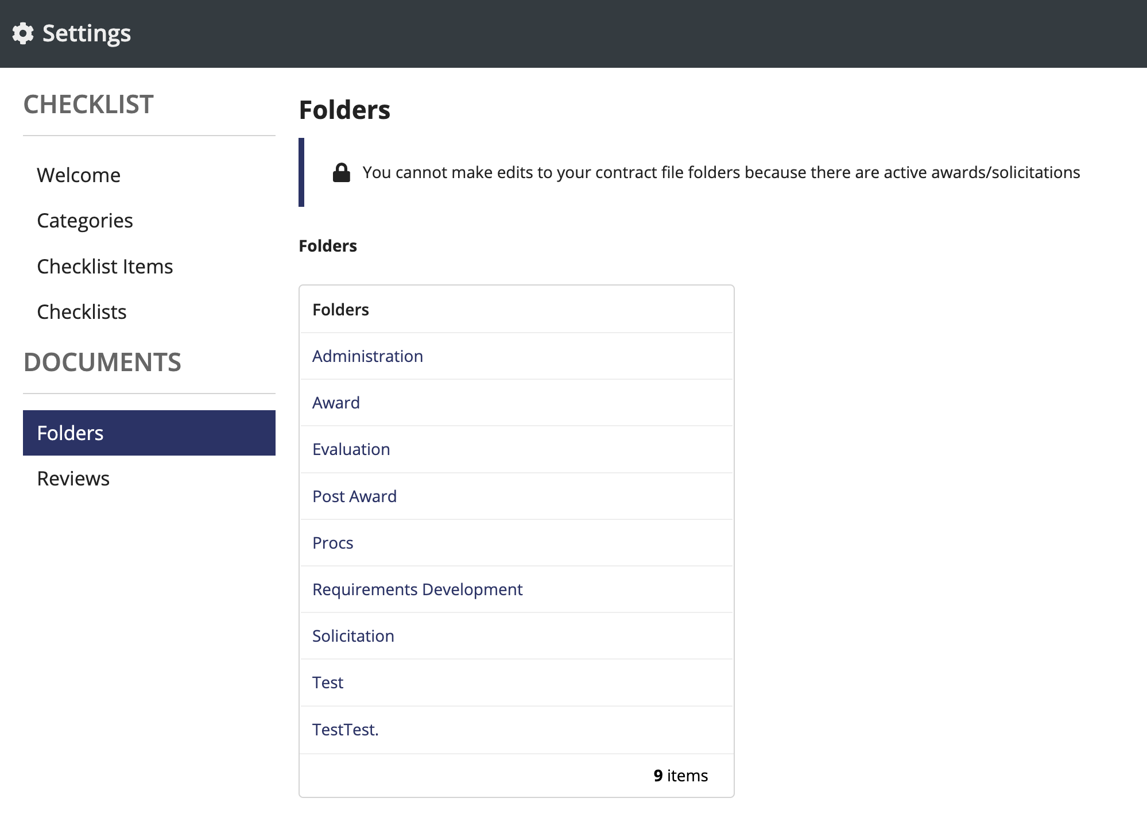Click the Settings title in header

[x=87, y=33]
